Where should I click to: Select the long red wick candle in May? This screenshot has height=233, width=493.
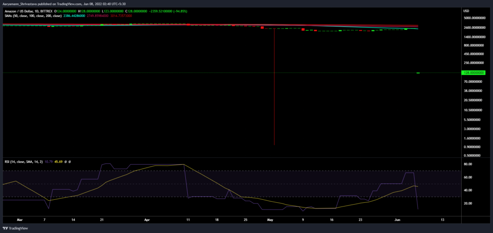click(274, 87)
